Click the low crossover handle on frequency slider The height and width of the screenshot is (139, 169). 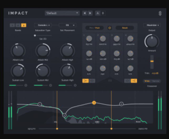pos(57,129)
